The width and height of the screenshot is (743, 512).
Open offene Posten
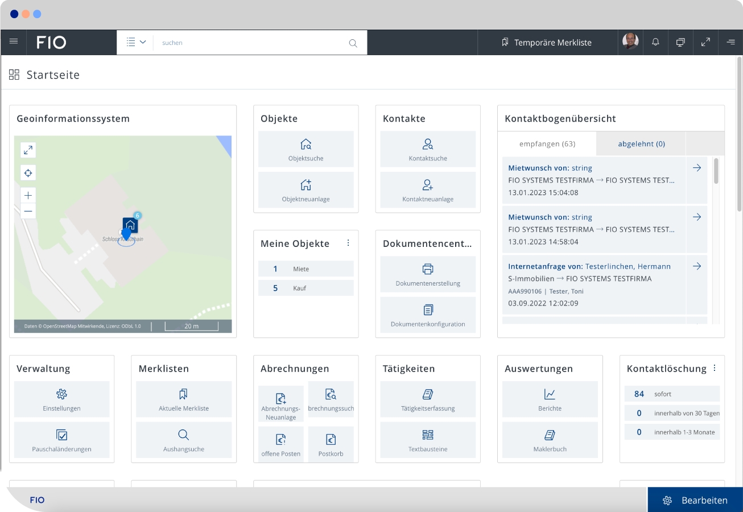pyautogui.click(x=281, y=444)
